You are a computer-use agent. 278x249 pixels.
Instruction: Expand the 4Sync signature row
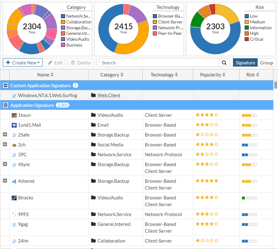pyautogui.click(x=5, y=164)
